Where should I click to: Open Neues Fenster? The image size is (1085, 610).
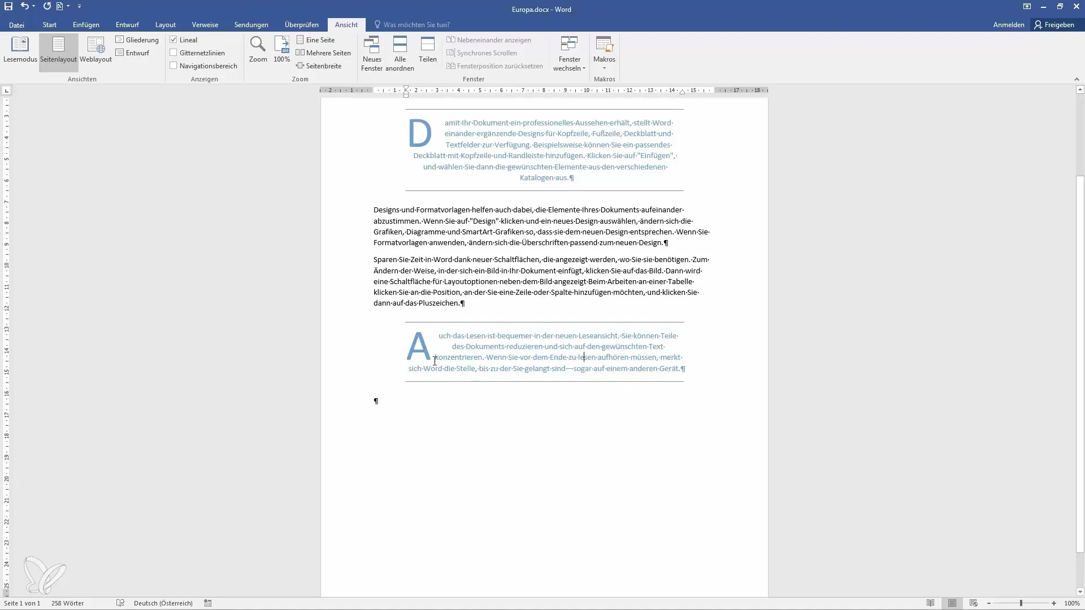point(372,54)
